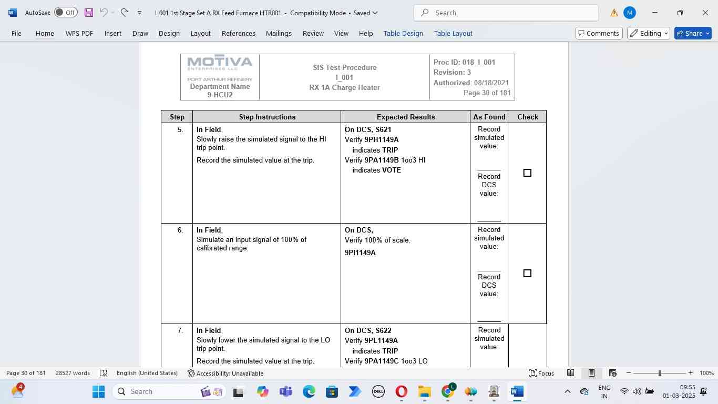Enable Focus mode in status bar
Viewport: 718px width, 404px height.
pos(541,373)
